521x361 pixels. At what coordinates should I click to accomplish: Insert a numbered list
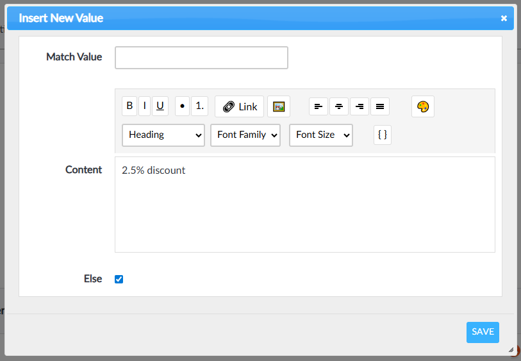tap(199, 106)
